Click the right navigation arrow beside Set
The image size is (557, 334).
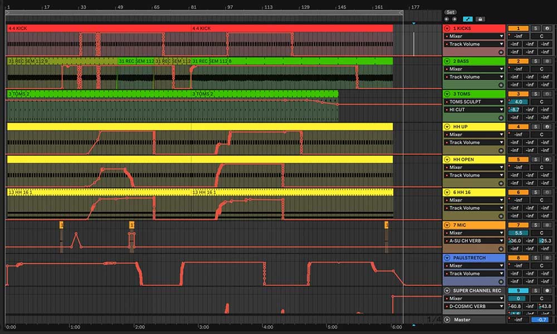point(455,19)
